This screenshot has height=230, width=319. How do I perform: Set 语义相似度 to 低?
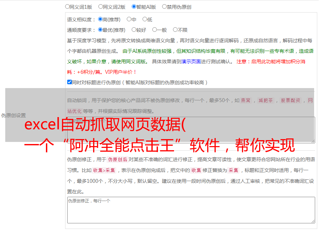[145, 19]
